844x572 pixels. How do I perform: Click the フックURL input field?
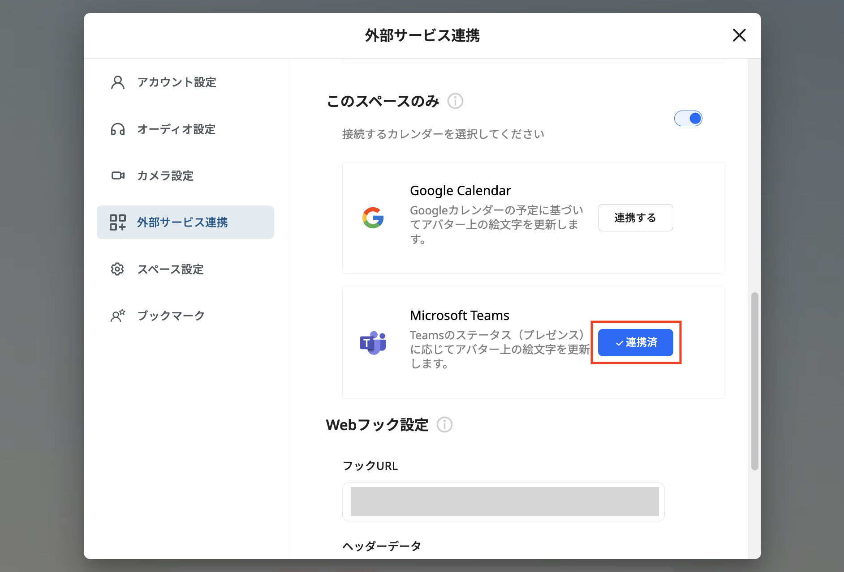tap(504, 502)
